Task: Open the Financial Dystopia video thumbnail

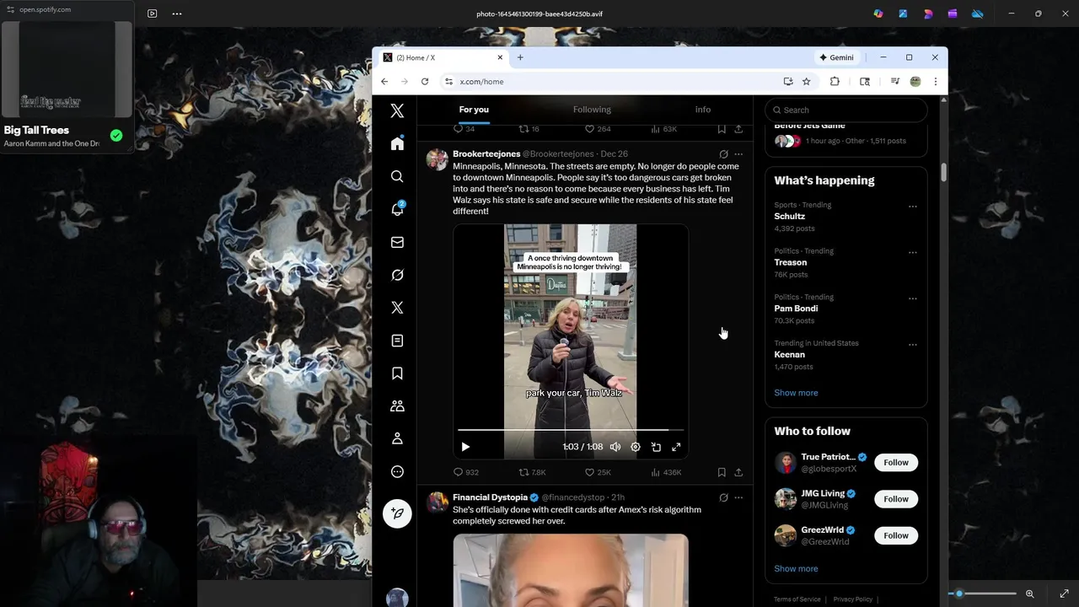Action: [571, 570]
